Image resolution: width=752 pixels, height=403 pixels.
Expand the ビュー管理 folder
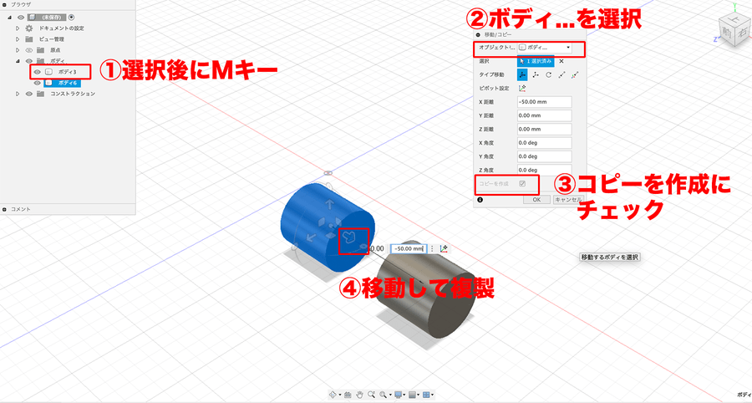tap(18, 39)
